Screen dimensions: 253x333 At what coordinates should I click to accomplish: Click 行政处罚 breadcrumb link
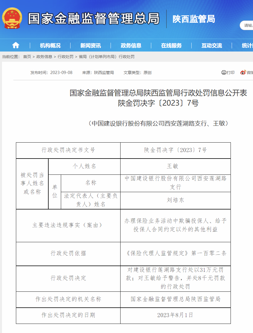[65, 57]
